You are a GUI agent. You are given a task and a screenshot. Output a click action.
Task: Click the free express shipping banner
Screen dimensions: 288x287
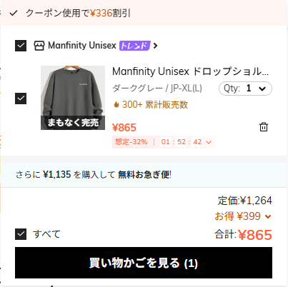click(144, 175)
